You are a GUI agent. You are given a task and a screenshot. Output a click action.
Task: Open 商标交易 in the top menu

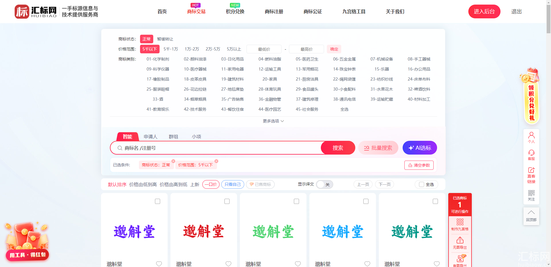coord(196,11)
